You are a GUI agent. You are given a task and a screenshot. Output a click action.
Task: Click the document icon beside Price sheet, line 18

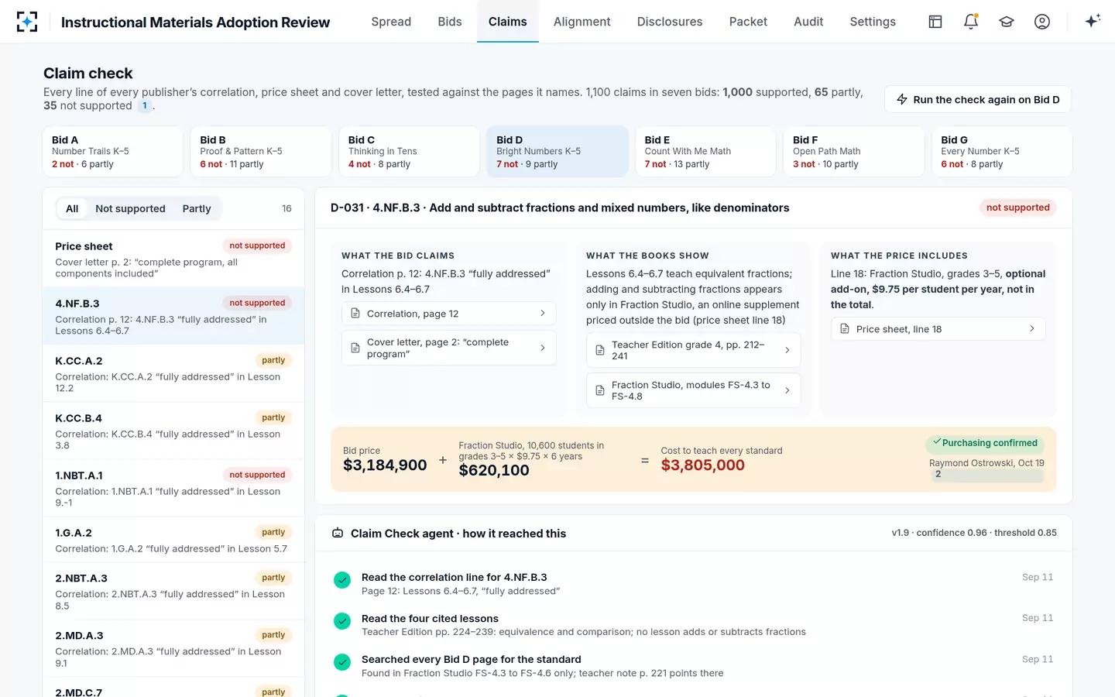tap(845, 329)
